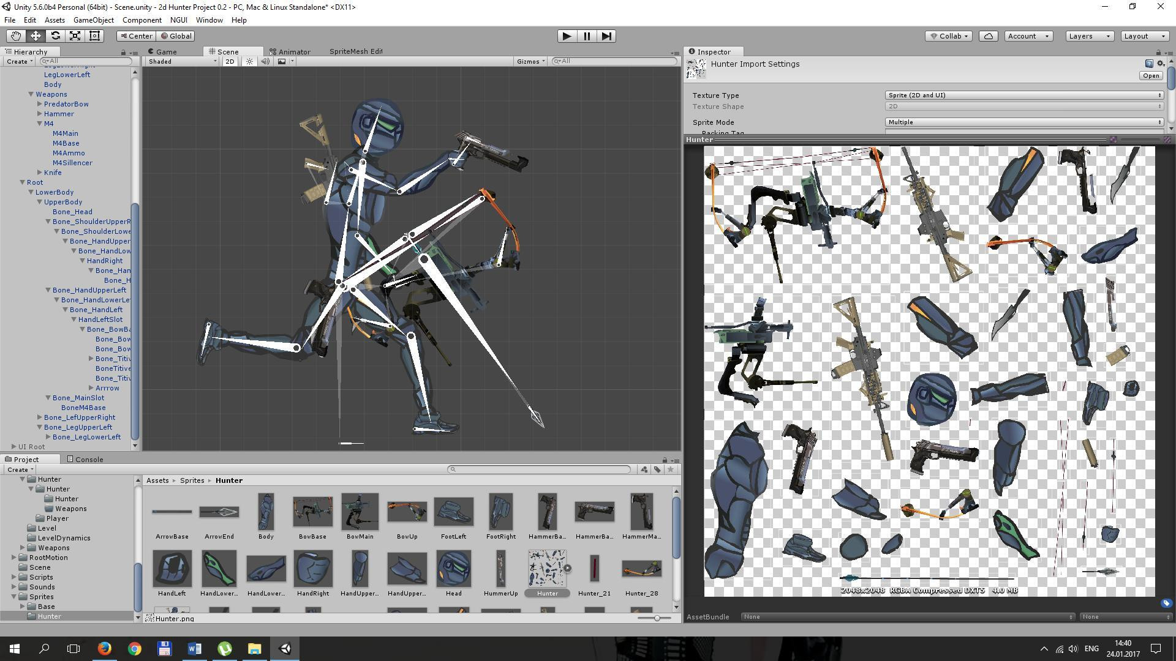Select the Move tool
1176x661 pixels.
[36, 36]
